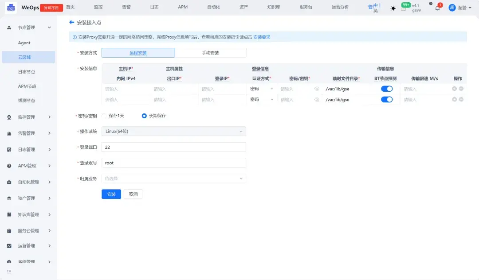Click the 服务台管理 sidebar icon

[x=9, y=231]
